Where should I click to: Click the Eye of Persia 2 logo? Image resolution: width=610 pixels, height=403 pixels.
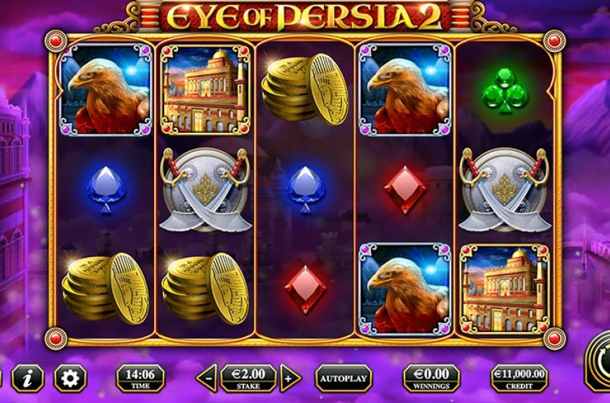click(304, 16)
